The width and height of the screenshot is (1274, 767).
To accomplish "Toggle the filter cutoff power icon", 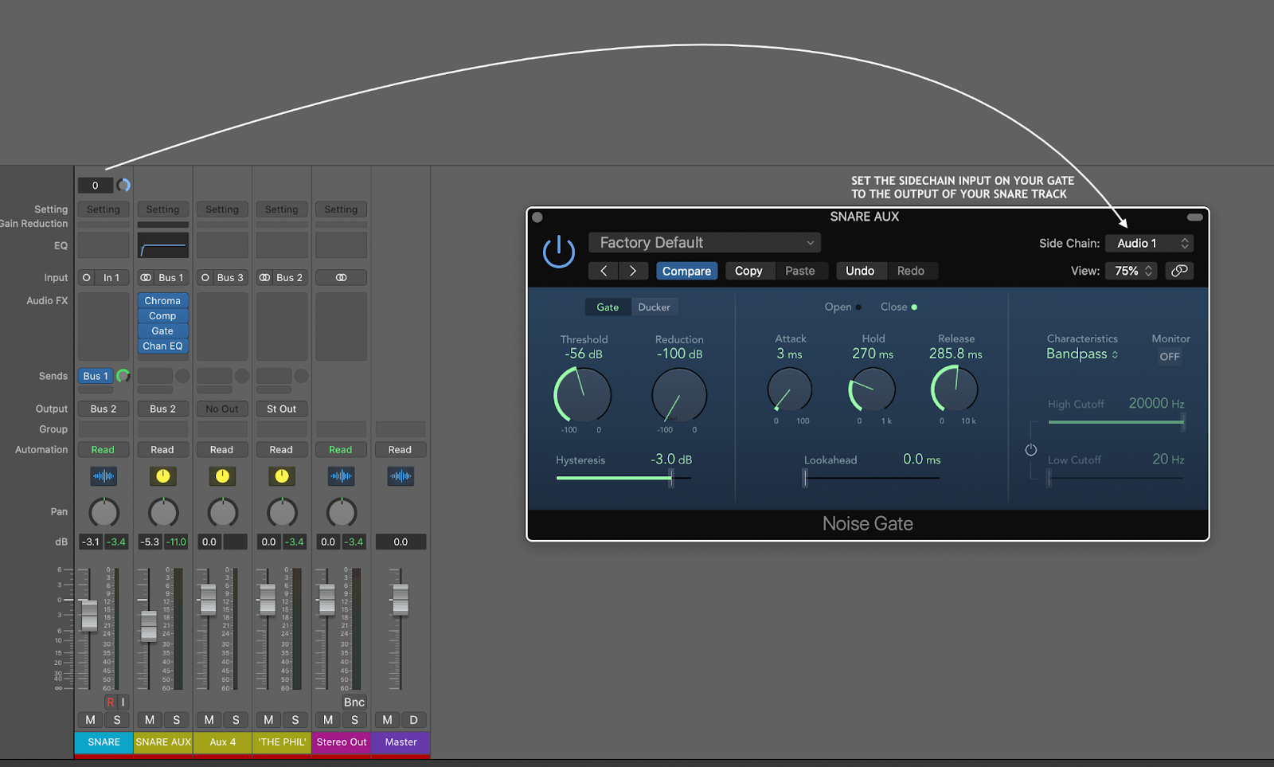I will click(x=1031, y=450).
